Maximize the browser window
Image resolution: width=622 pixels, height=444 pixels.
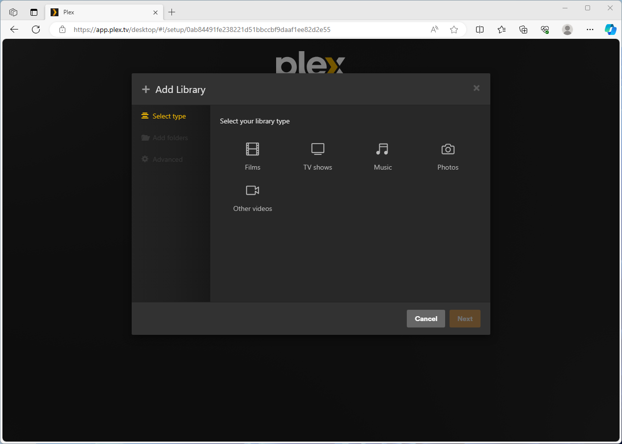588,8
